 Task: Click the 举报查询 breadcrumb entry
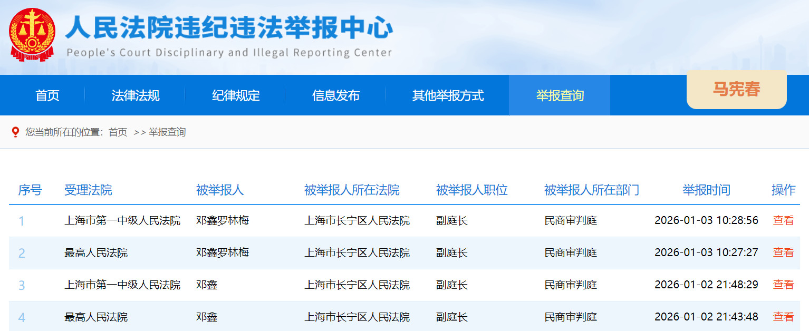pyautogui.click(x=167, y=132)
